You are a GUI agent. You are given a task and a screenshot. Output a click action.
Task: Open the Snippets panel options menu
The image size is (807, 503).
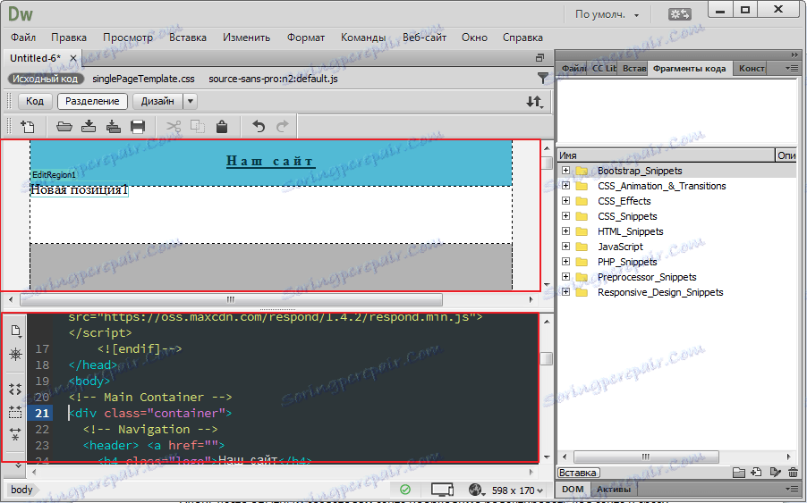(792, 68)
